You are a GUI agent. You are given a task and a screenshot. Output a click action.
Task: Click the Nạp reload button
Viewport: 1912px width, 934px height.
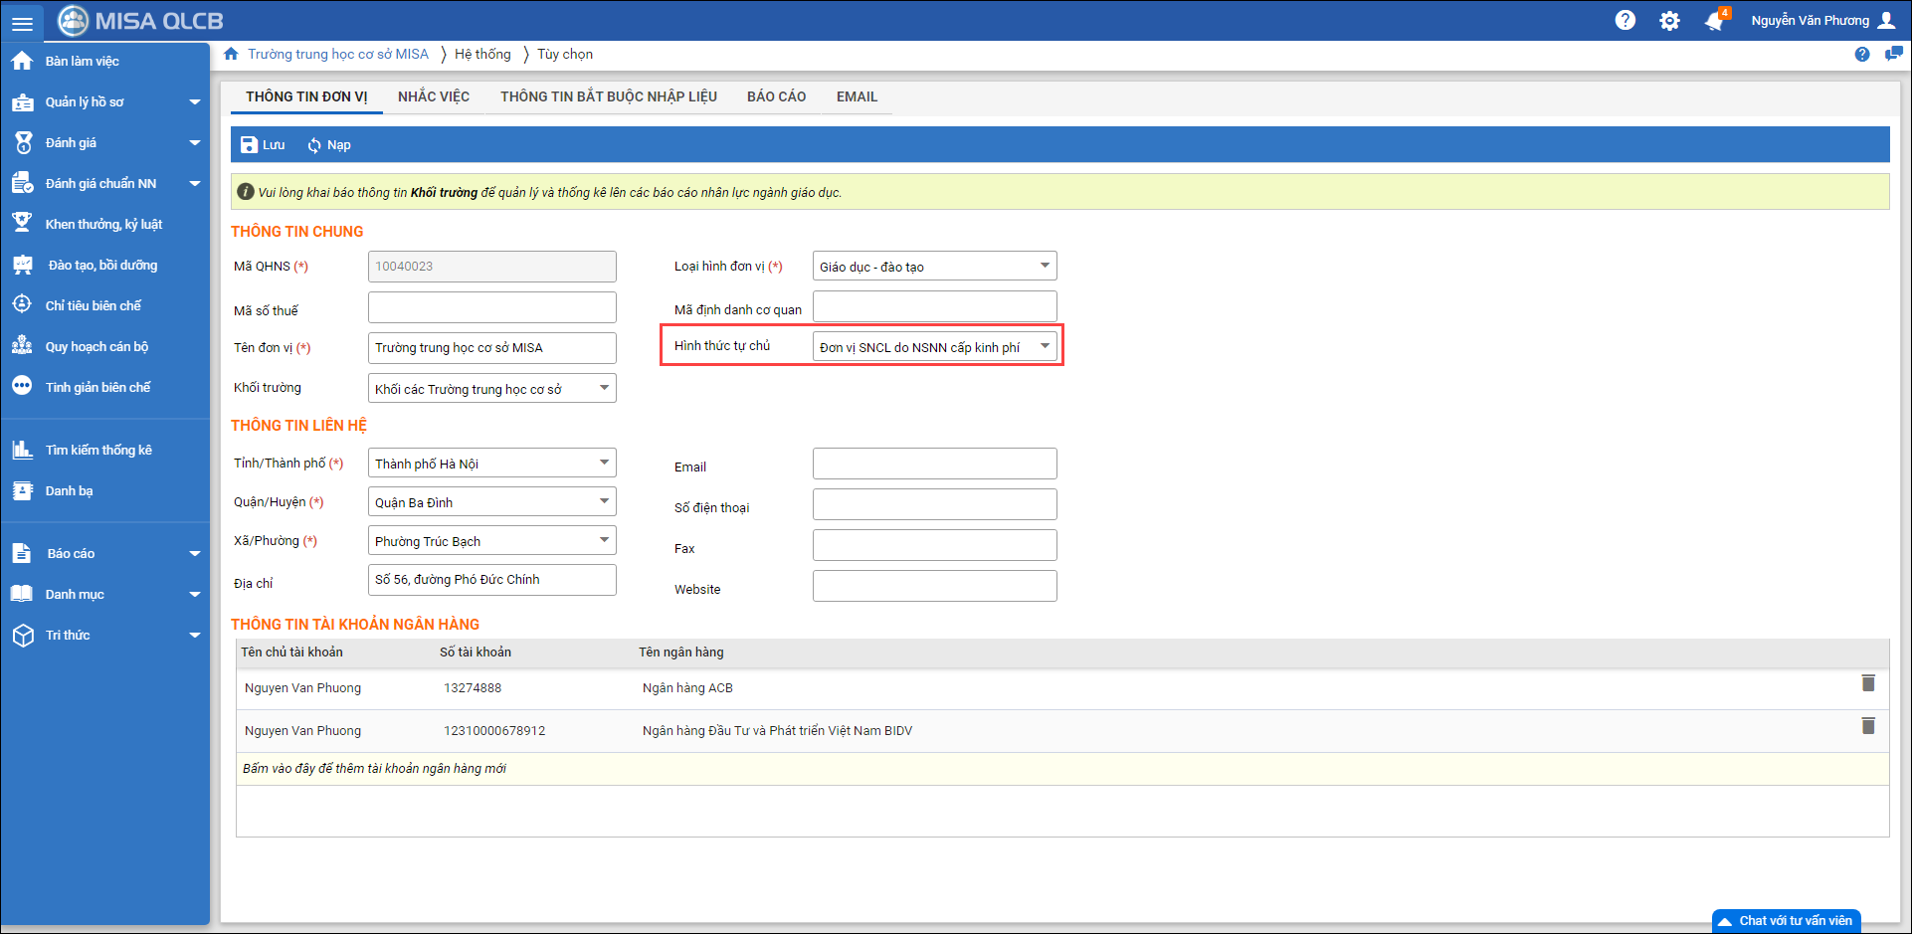328,145
